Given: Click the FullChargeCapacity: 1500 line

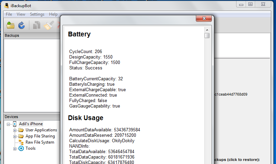Looking at the screenshot, I should click(95, 63).
